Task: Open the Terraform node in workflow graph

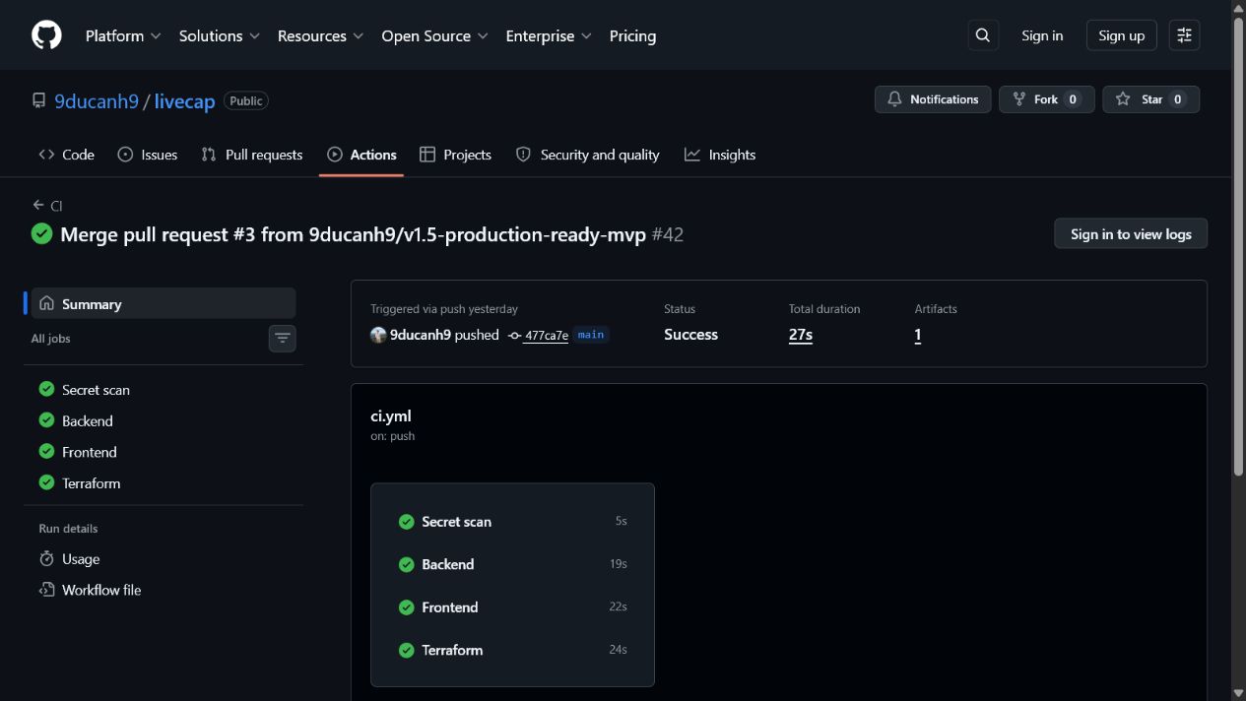Action: (x=512, y=650)
